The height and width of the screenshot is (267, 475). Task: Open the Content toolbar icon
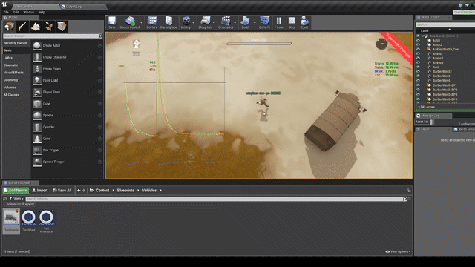[151, 22]
